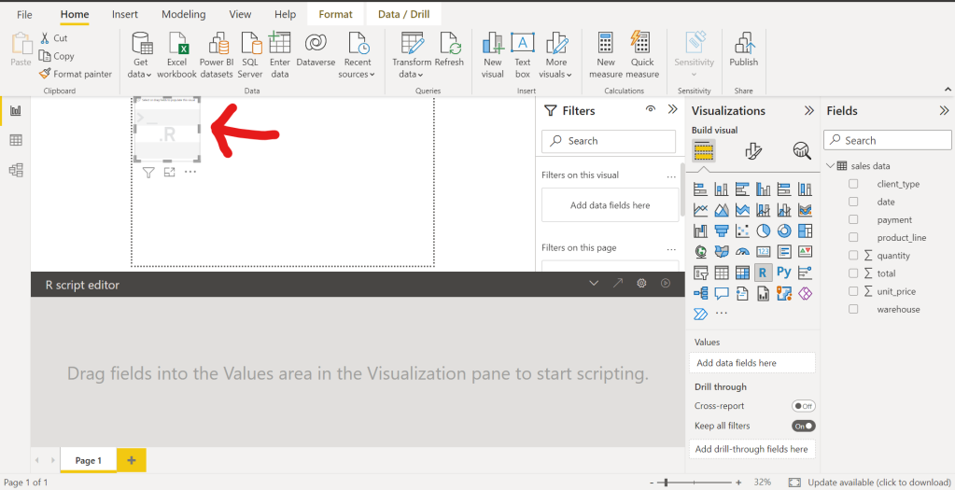Screen dimensions: 955x490
Task: Open the Data / Drill tab
Action: point(404,14)
